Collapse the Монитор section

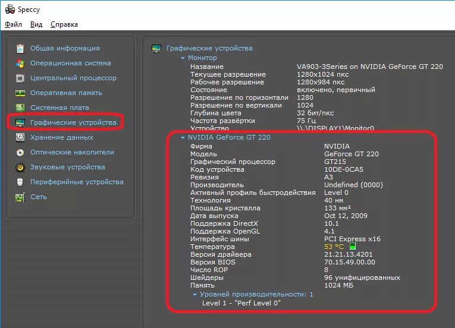(183, 58)
